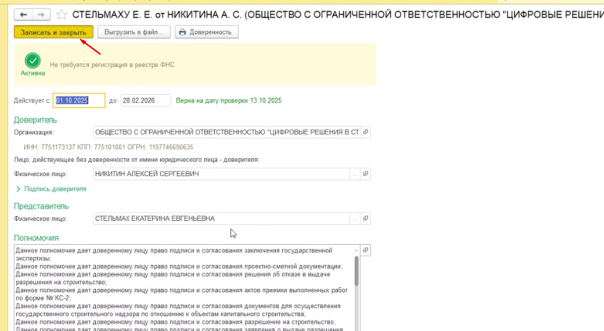Click inside the Полномочия text area
The height and width of the screenshot is (331, 604).
pyautogui.click(x=183, y=288)
